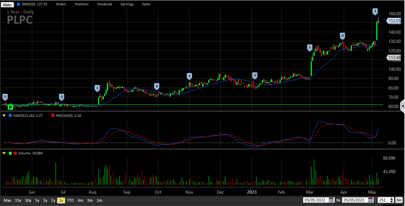The image size is (405, 206).
Task: Select the Max time range
Action: point(7,200)
